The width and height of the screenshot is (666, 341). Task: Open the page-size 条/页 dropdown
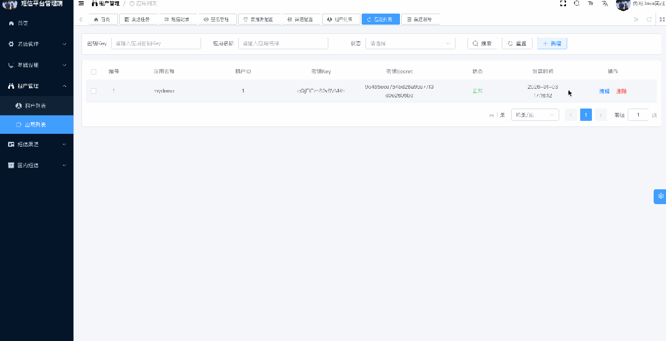[535, 115]
